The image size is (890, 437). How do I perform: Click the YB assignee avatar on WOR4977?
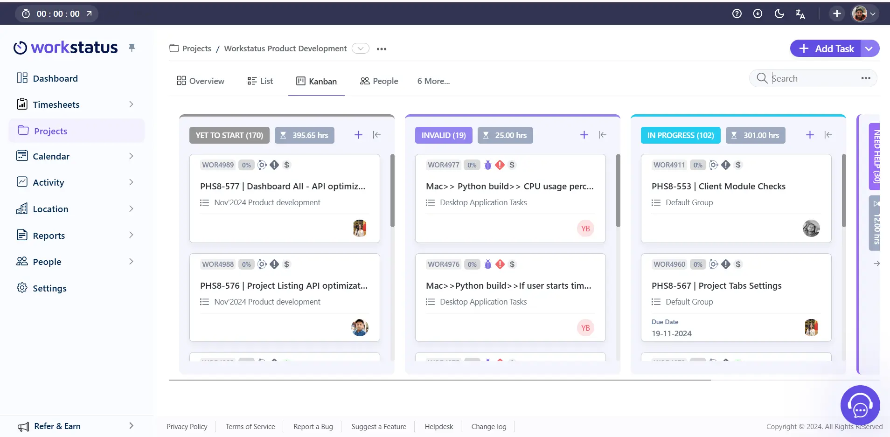tap(585, 229)
